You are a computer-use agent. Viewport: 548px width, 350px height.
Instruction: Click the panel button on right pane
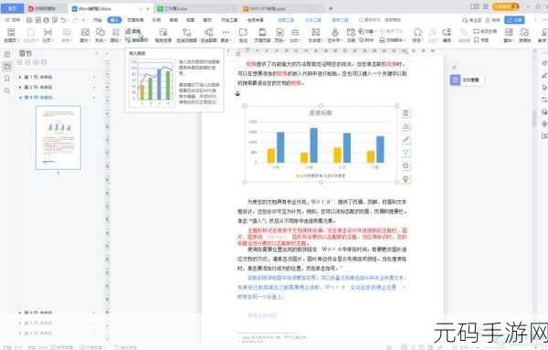click(466, 80)
